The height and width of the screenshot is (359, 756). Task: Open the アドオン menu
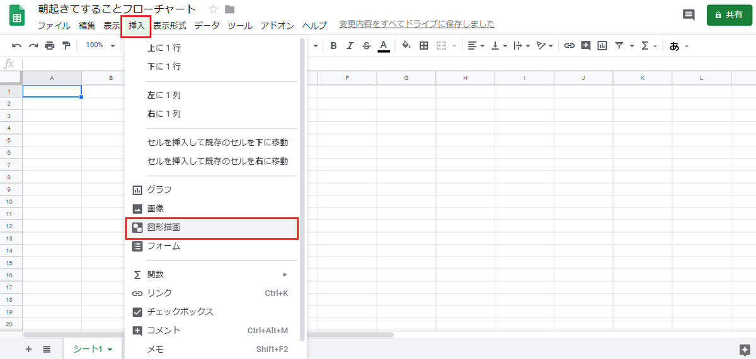coord(277,25)
